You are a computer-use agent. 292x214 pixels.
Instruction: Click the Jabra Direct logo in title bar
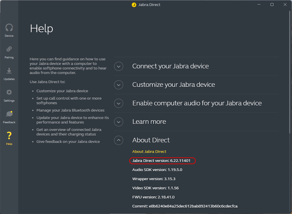pos(134,5)
